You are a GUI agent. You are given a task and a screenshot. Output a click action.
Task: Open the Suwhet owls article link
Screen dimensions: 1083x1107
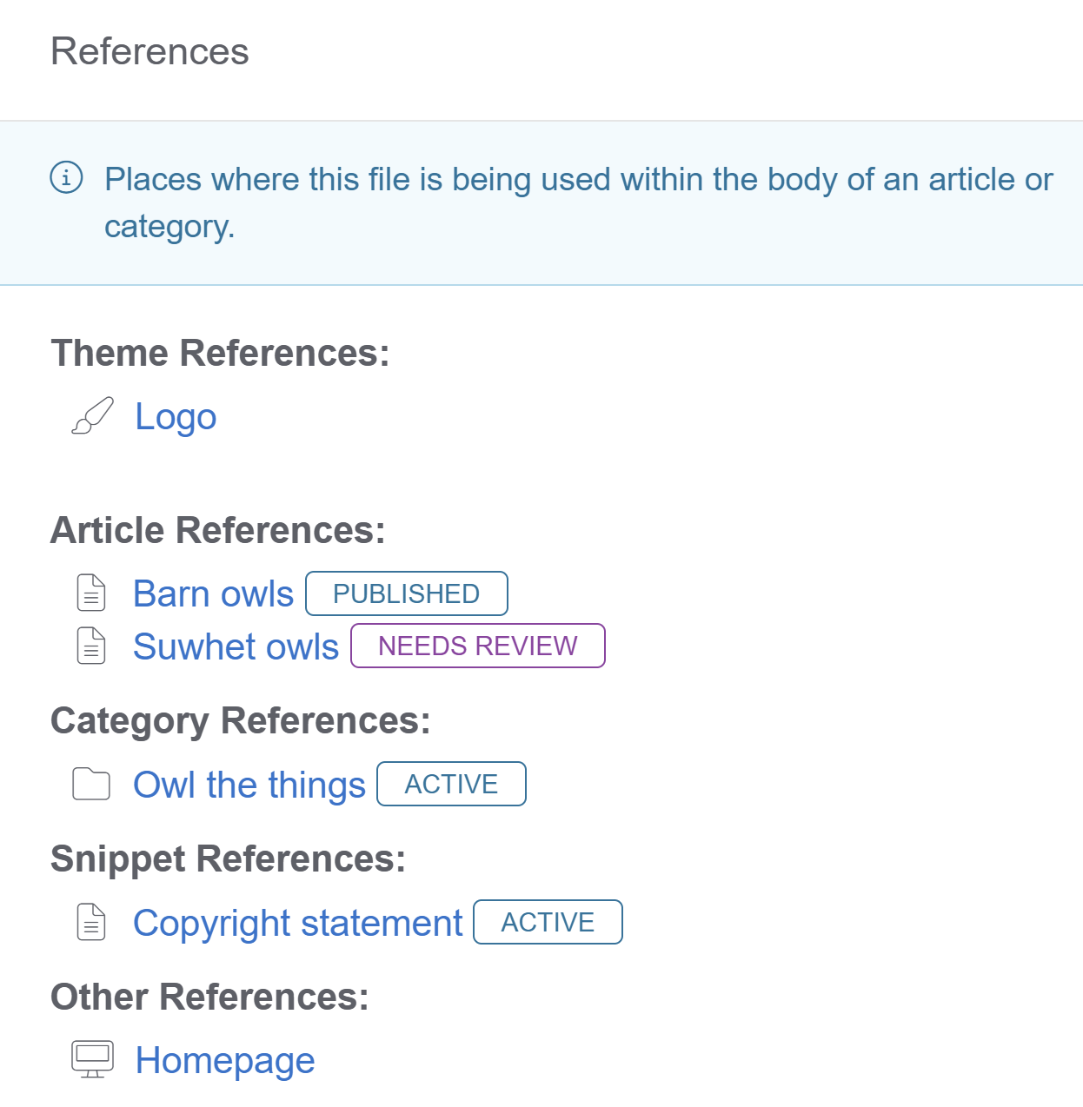coord(236,647)
